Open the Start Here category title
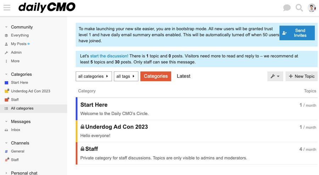 pos(94,105)
